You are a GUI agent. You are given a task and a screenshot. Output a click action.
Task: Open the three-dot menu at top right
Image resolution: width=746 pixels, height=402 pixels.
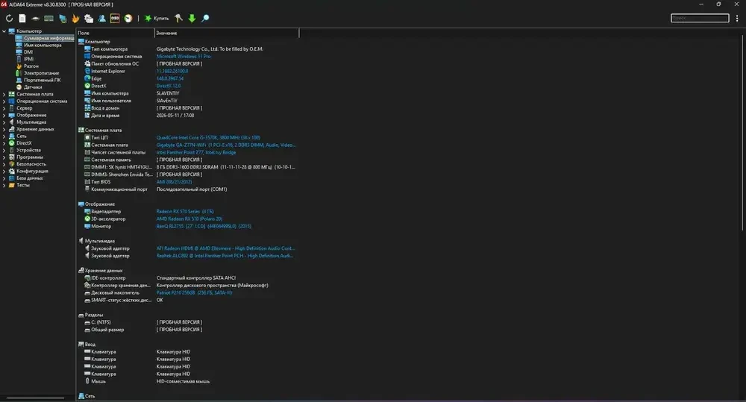(737, 18)
